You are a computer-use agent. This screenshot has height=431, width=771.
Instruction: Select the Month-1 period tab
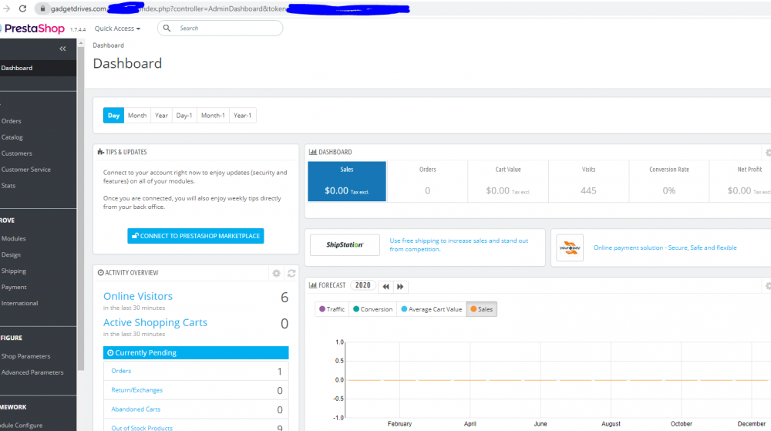213,116
